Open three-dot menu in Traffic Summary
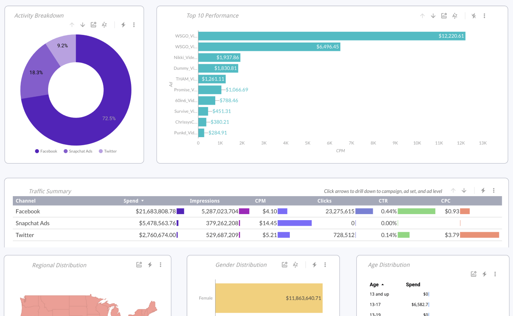This screenshot has width=513, height=316. point(494,190)
